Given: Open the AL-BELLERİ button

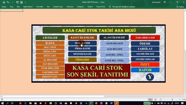Looking at the screenshot, I should pos(50,60).
